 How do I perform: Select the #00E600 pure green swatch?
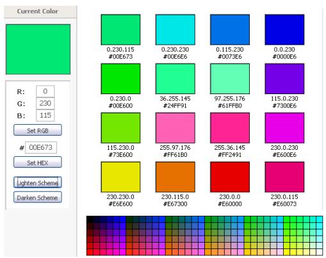tap(120, 79)
